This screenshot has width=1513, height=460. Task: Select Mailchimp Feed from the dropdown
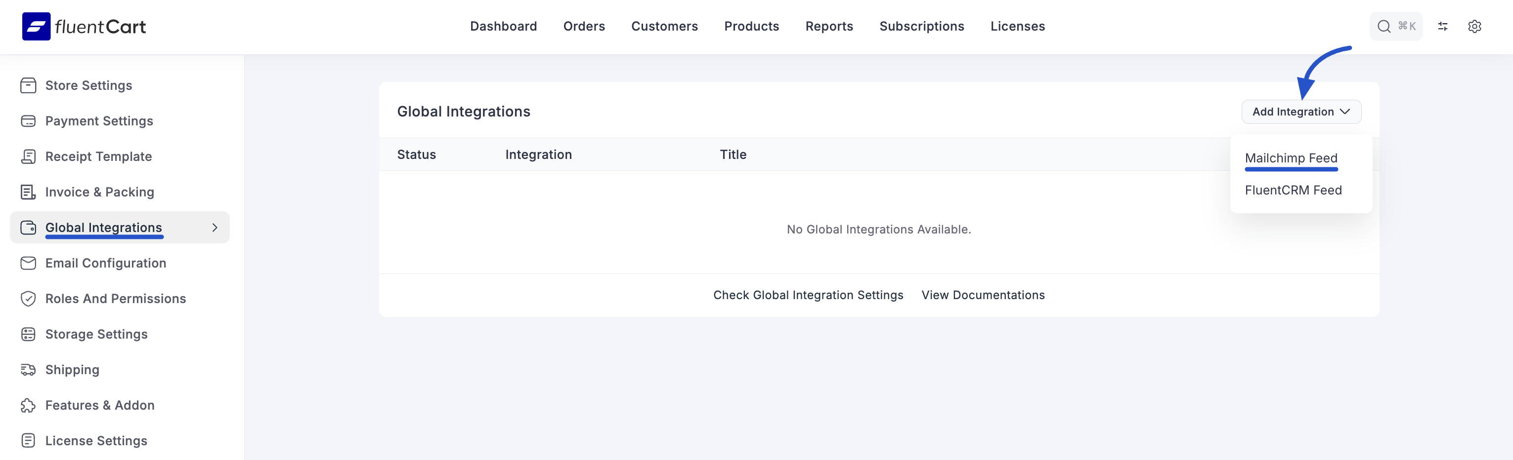[x=1291, y=158]
